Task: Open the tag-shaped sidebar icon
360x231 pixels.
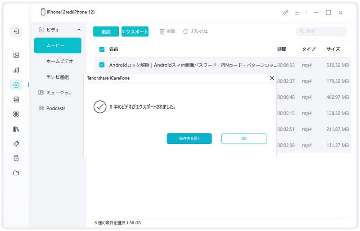Action: coord(16,144)
